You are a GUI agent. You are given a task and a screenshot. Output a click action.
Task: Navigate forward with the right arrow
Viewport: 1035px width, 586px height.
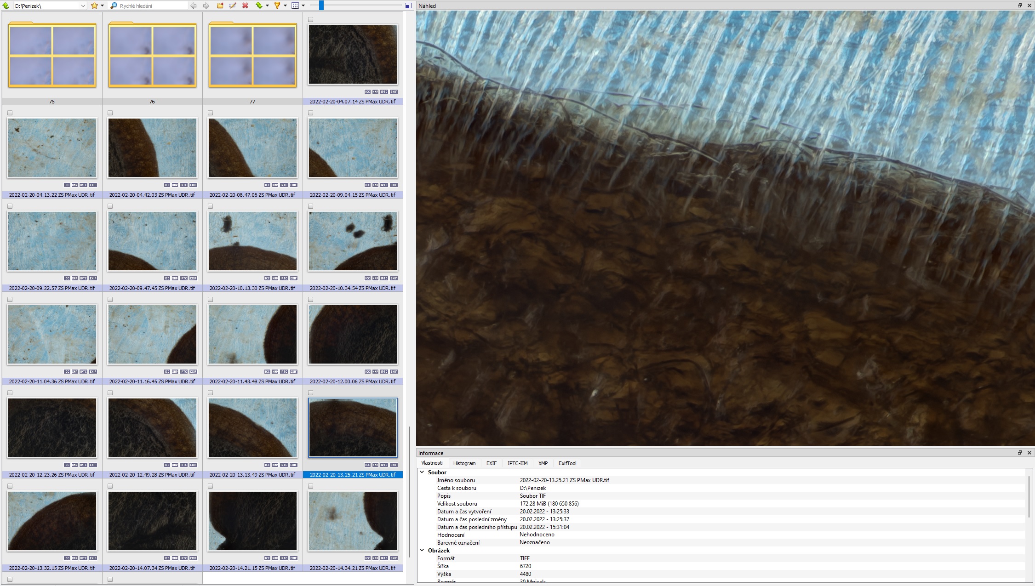[206, 6]
